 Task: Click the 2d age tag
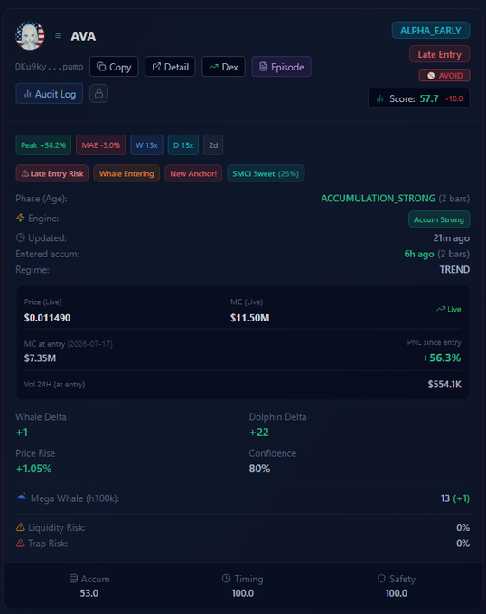(x=213, y=144)
